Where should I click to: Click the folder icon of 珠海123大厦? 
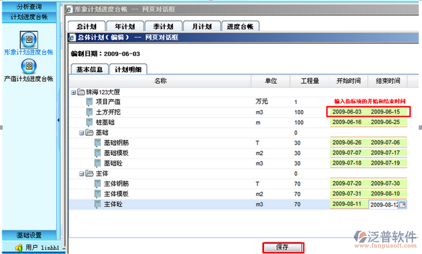(x=81, y=92)
